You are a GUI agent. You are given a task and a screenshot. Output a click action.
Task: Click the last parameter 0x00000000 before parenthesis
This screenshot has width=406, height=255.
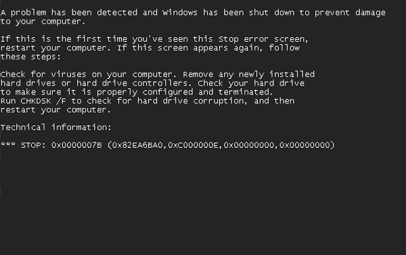click(304, 145)
